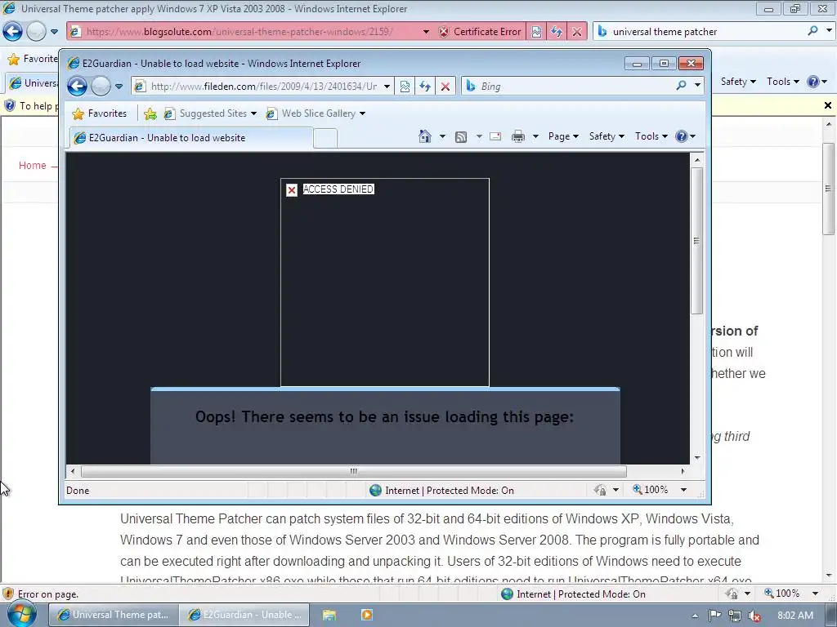This screenshot has height=627, width=837.
Task: Click Help icon in E2Guardian window
Action: point(686,136)
